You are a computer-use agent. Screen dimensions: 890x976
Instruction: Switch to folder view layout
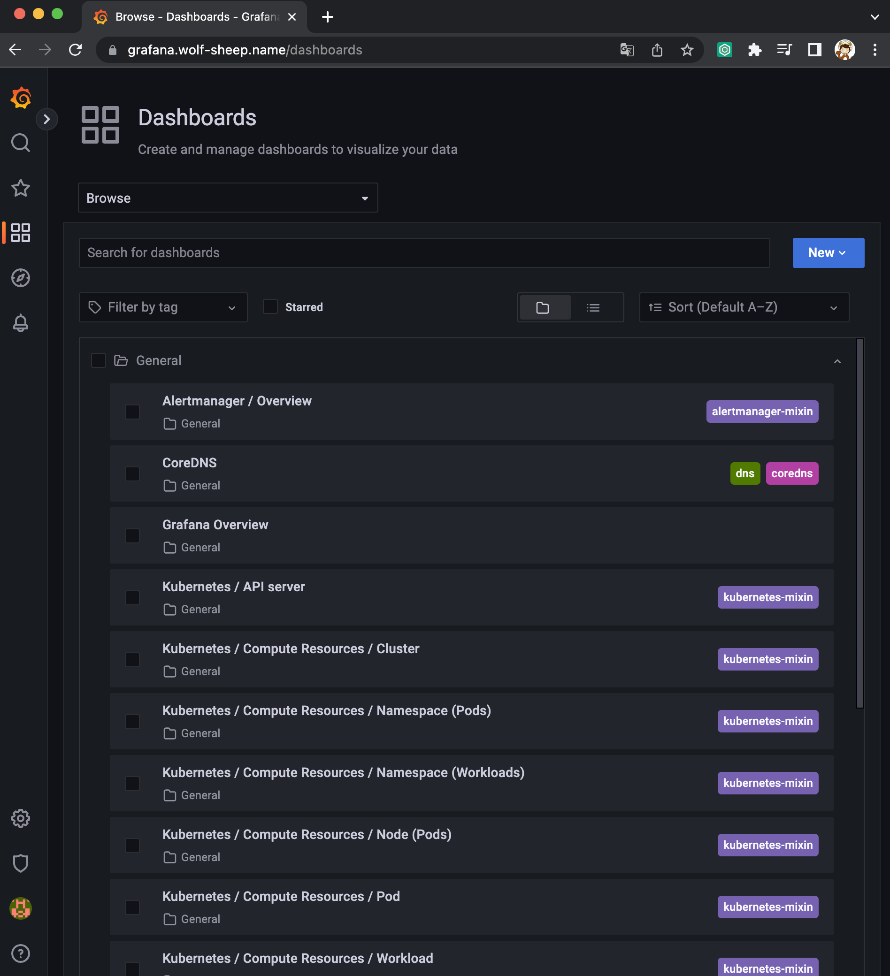[545, 307]
